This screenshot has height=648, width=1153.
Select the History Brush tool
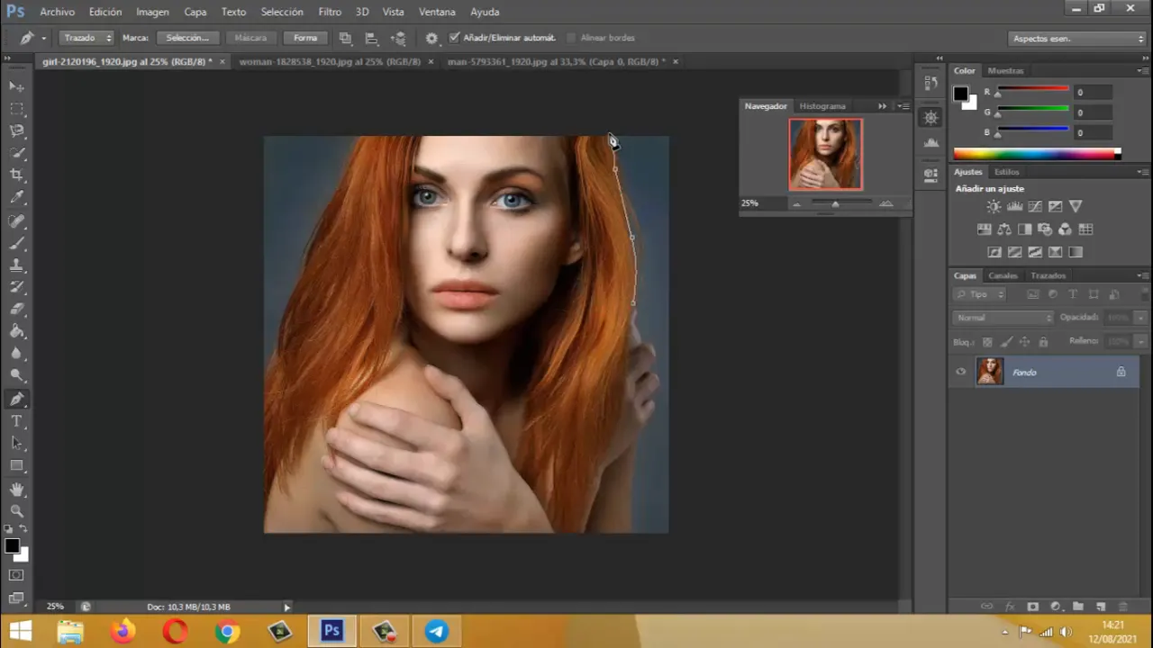point(16,287)
